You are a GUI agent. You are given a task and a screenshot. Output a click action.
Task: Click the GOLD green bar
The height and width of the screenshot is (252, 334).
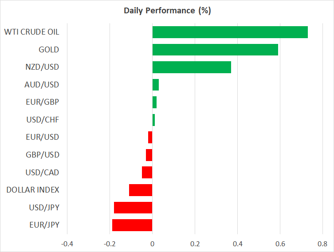tap(215, 50)
